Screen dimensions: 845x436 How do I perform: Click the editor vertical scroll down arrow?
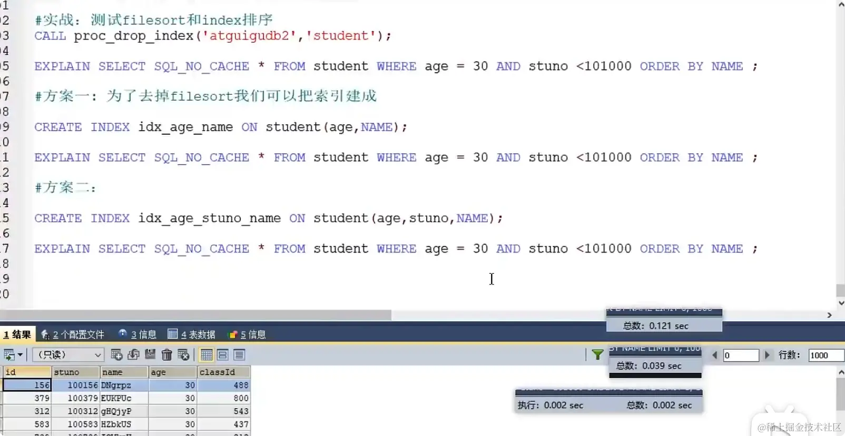(x=840, y=303)
